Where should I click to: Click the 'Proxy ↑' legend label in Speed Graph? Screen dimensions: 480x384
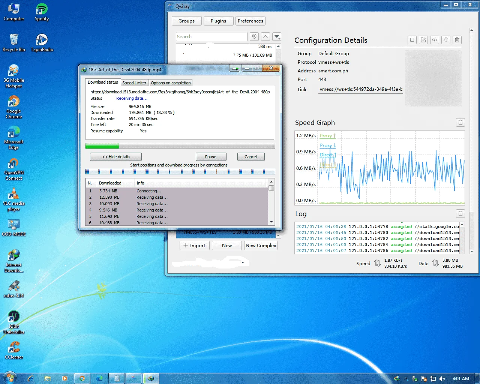(327, 136)
